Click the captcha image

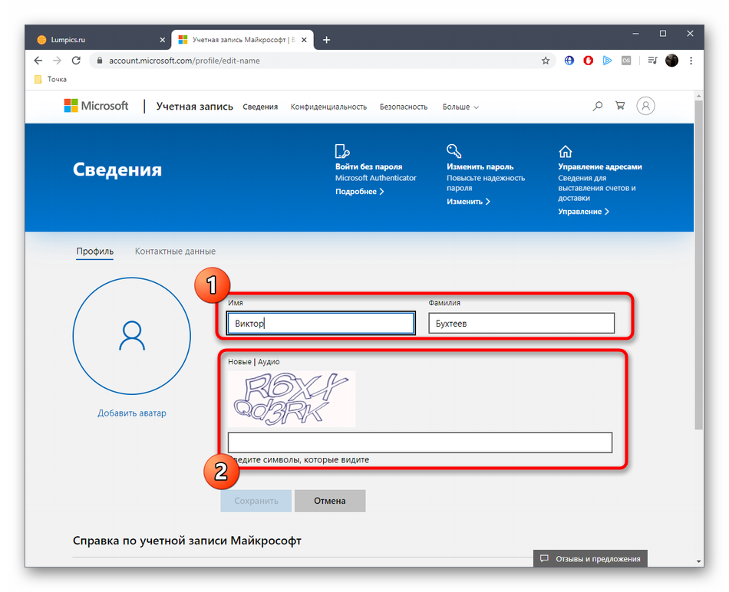click(x=292, y=399)
